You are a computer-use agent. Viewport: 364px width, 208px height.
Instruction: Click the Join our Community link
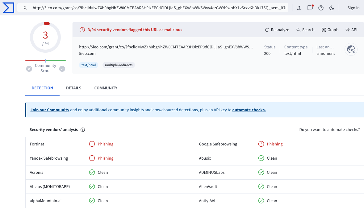pyautogui.click(x=50, y=110)
